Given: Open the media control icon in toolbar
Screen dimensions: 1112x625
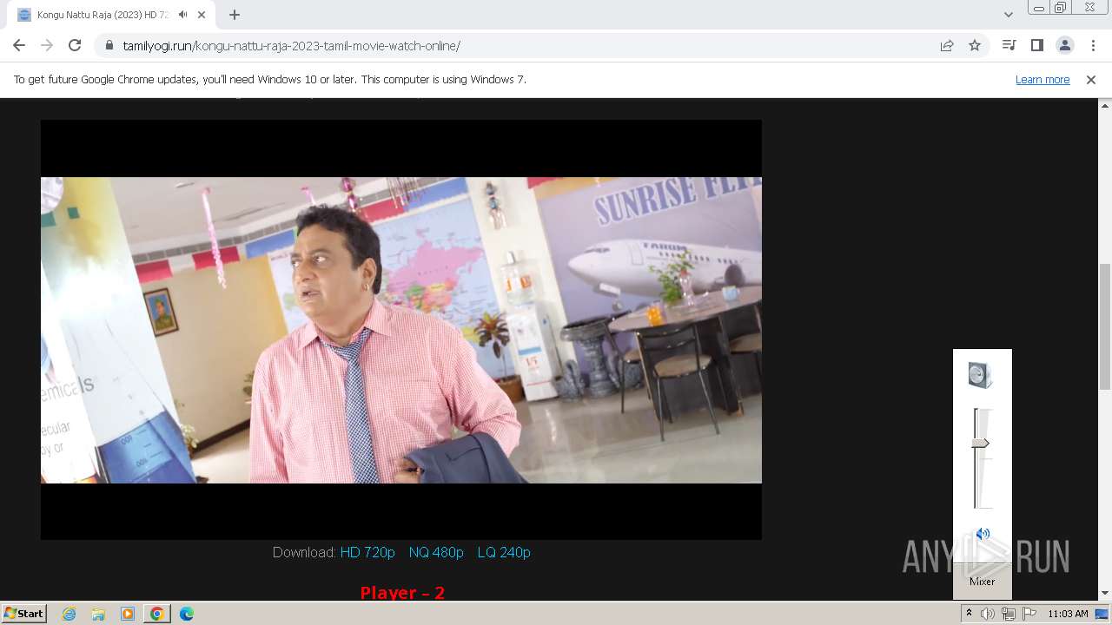Looking at the screenshot, I should 1009,45.
